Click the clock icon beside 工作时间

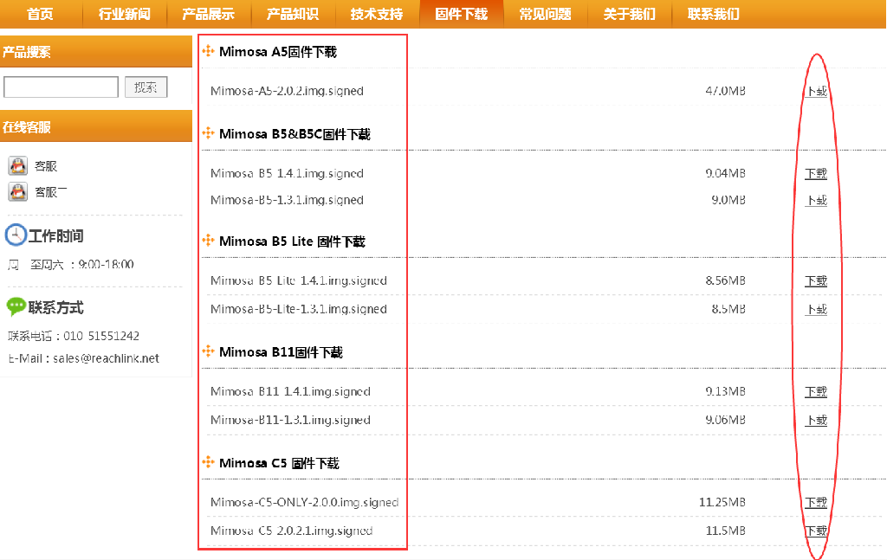click(x=16, y=235)
